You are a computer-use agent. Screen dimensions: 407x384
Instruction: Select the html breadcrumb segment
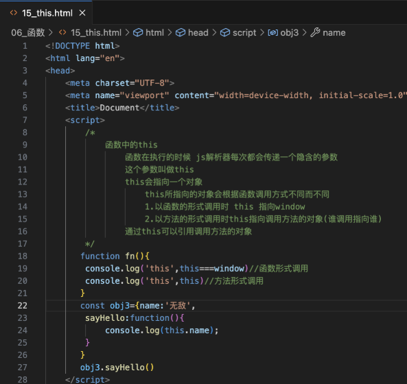154,33
